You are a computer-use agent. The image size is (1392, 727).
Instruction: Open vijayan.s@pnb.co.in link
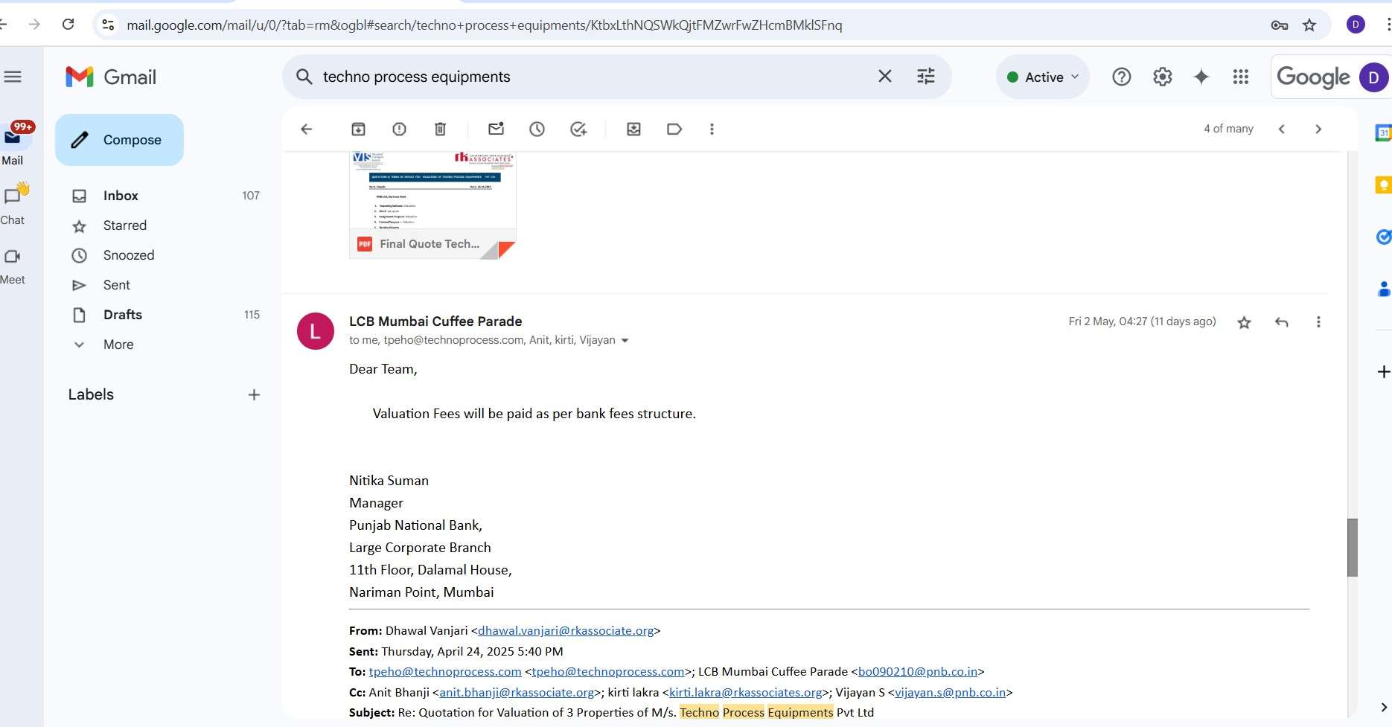(950, 692)
